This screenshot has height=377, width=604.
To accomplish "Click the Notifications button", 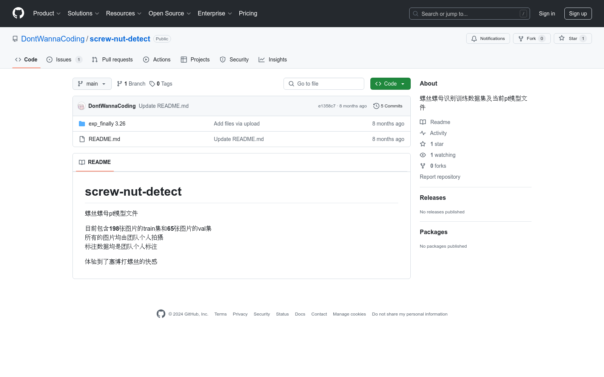I will coord(488,38).
